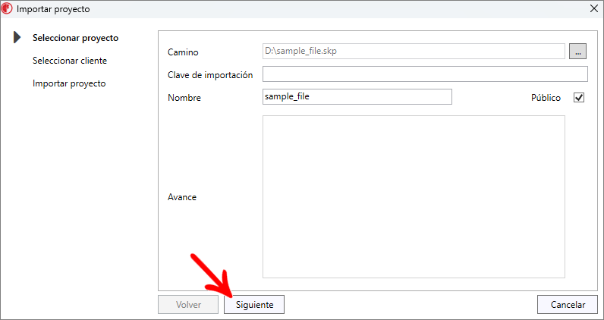Screen dimensions: 604x320
Task: Click the Clave de importación label
Action: (x=210, y=75)
